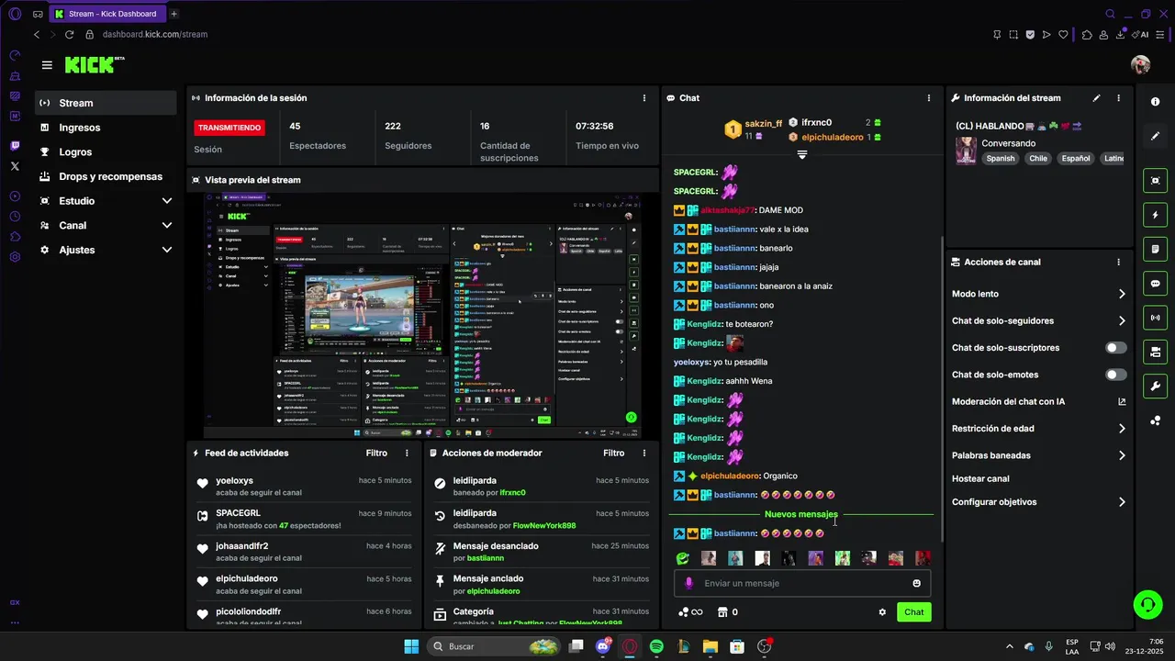
Task: Click the Spanish tag chip
Action: 1001,158
